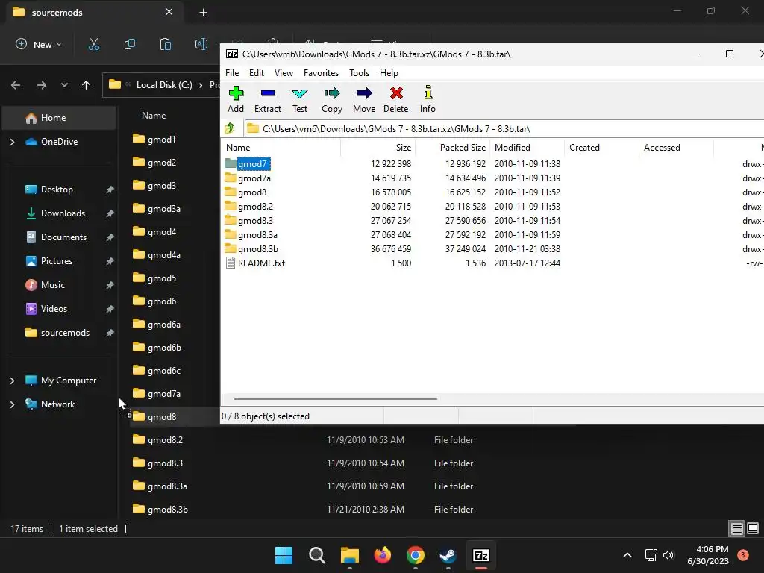The width and height of the screenshot is (764, 573).
Task: Open Steam from the taskbar
Action: pos(448,555)
